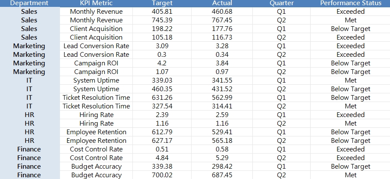Viewport: 390px width, 179px height.
Task: Click the Target value 3.09
Action: tap(162, 46)
